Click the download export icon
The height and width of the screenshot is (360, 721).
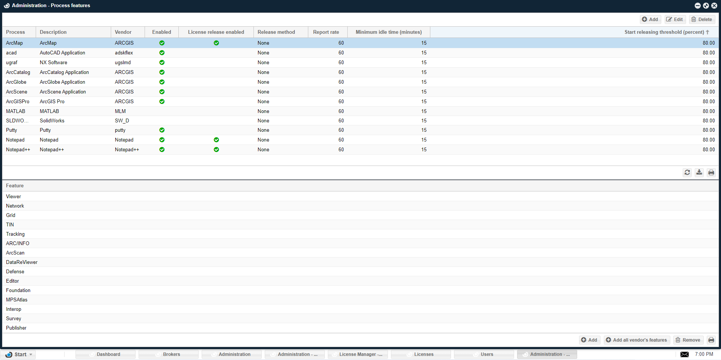coord(699,172)
